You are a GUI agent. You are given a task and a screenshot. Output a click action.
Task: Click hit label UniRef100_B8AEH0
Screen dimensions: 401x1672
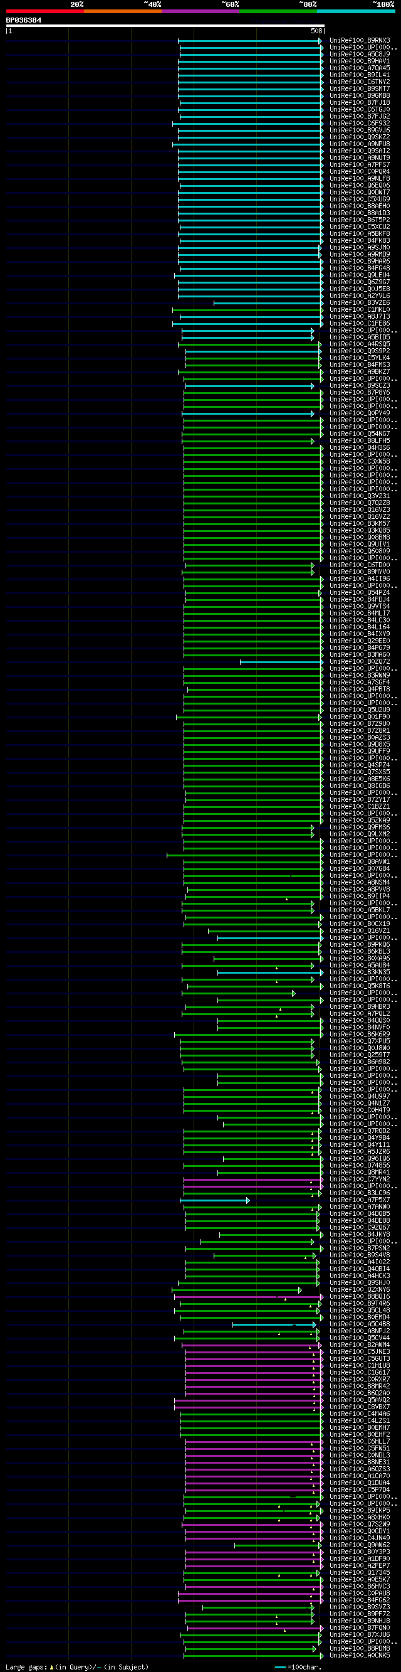pos(360,206)
